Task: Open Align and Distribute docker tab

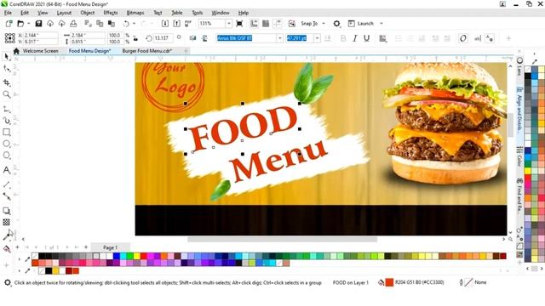Action: [519, 111]
